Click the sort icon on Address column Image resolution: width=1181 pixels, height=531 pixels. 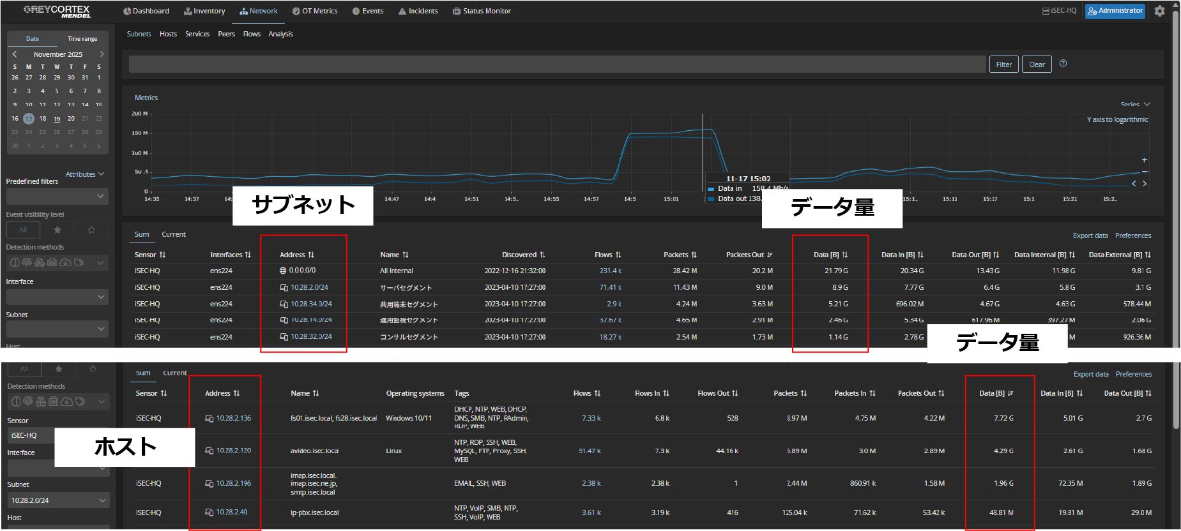pos(311,255)
